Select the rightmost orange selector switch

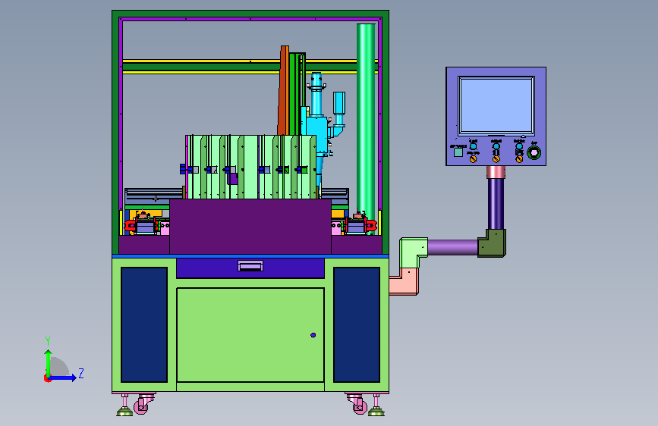519,159
